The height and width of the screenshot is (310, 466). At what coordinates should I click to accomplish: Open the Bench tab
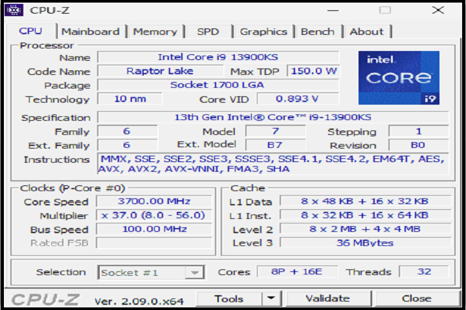[318, 32]
